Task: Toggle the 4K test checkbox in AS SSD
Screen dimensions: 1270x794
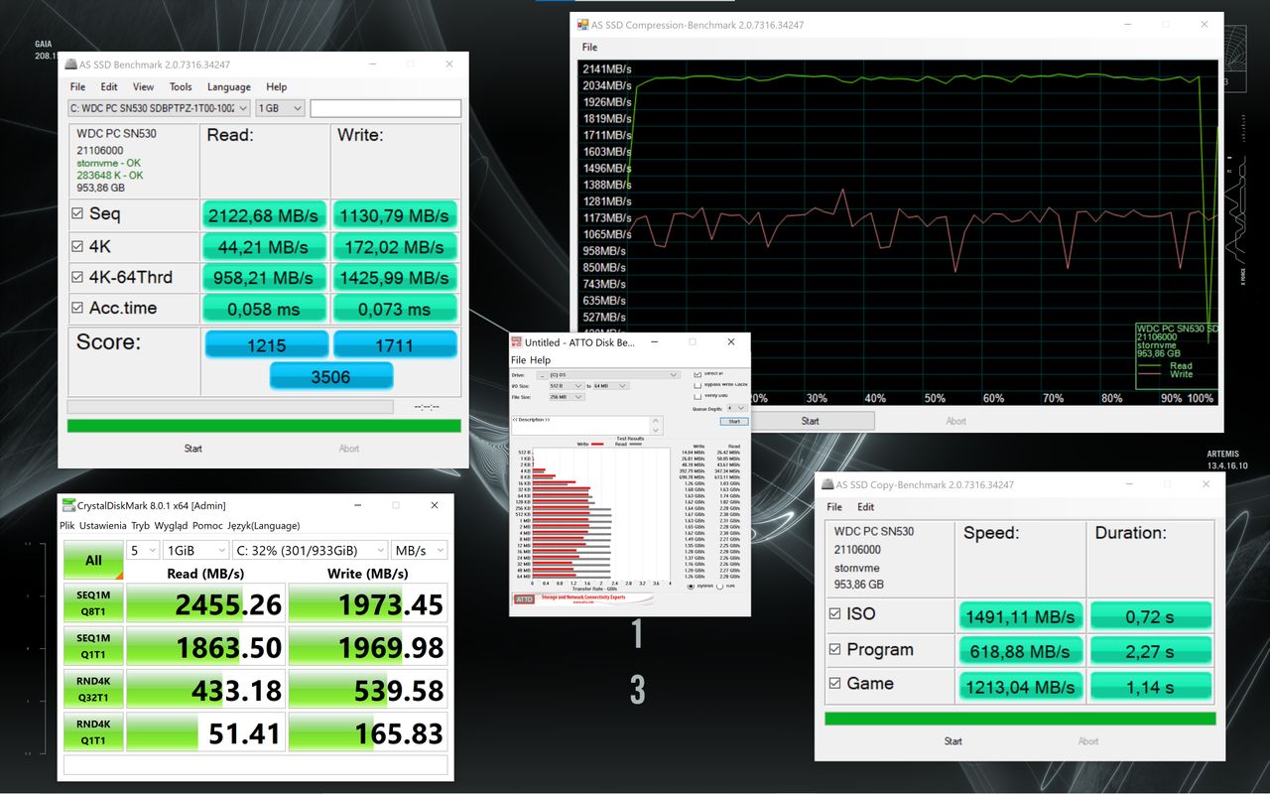Action: [77, 246]
